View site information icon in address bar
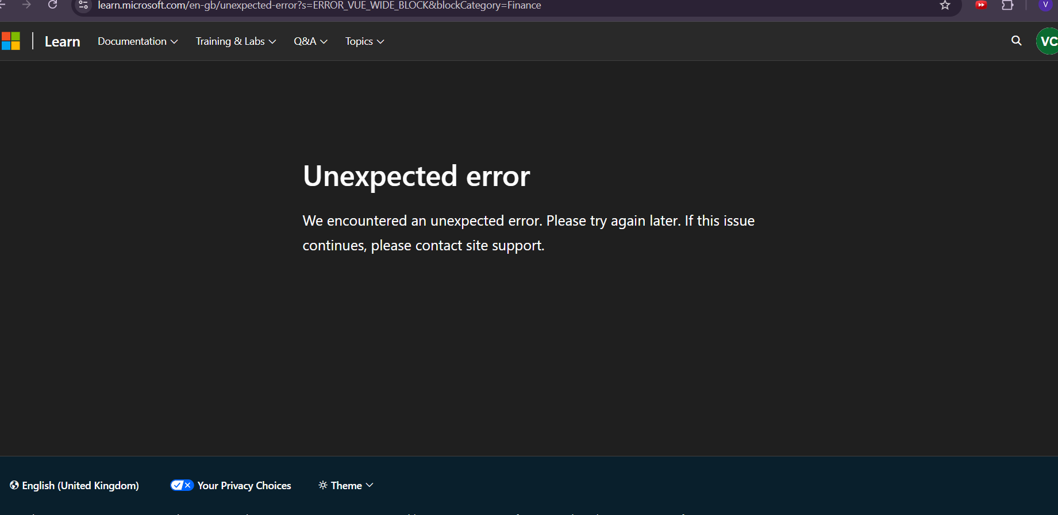Image resolution: width=1058 pixels, height=515 pixels. pos(83,5)
